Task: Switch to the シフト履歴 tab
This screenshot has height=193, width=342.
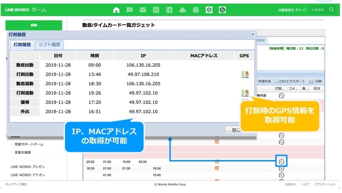Action: (x=49, y=45)
